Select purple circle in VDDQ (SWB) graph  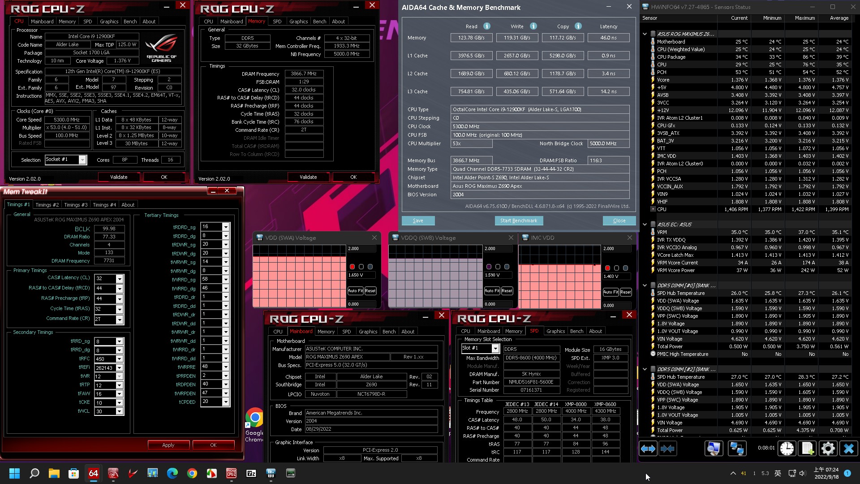point(489,267)
